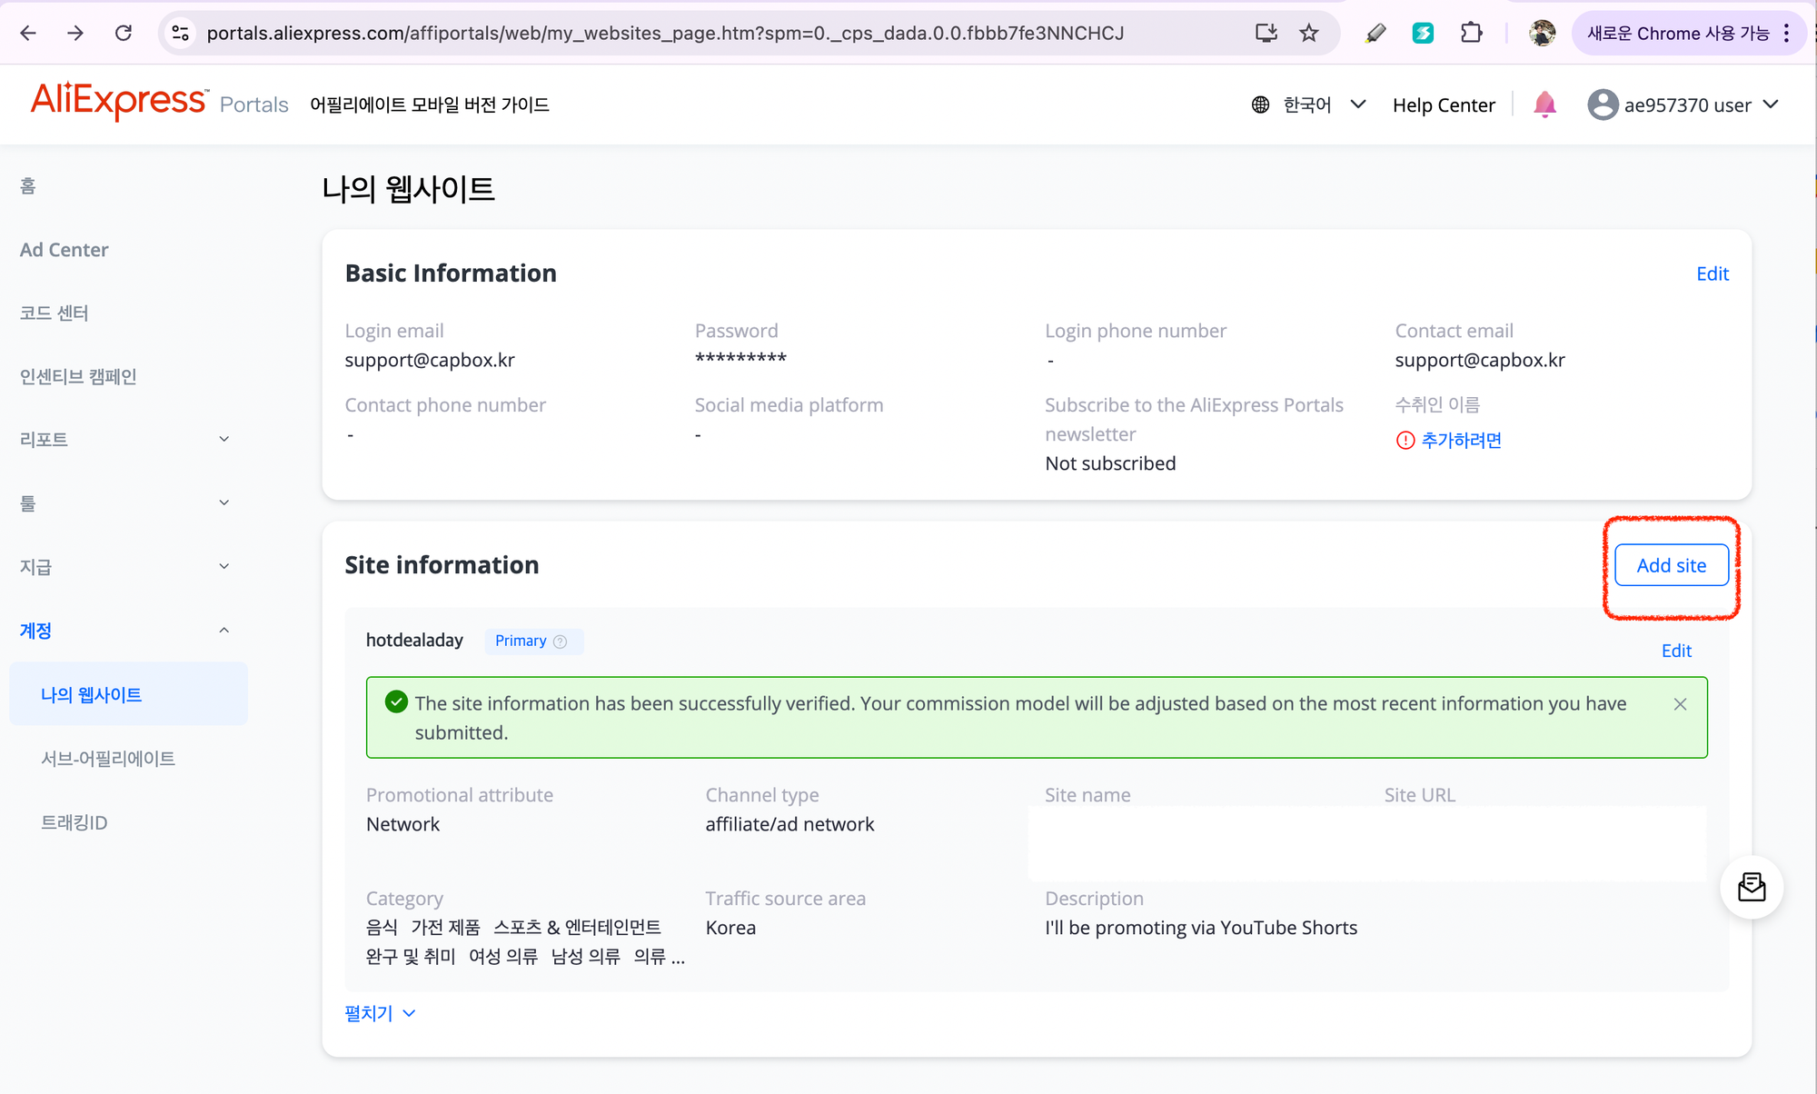Open Help Center
1817x1094 pixels.
tap(1444, 105)
